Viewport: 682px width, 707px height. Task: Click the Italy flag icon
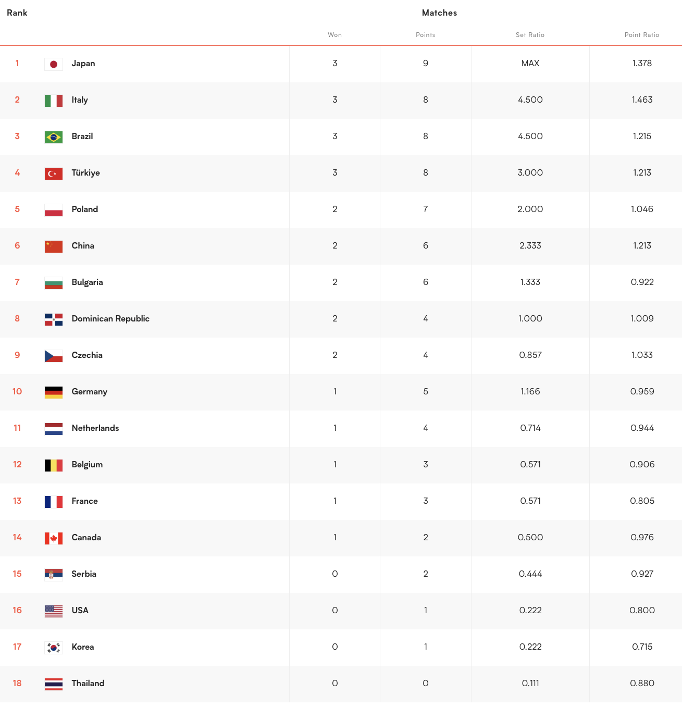[54, 101]
